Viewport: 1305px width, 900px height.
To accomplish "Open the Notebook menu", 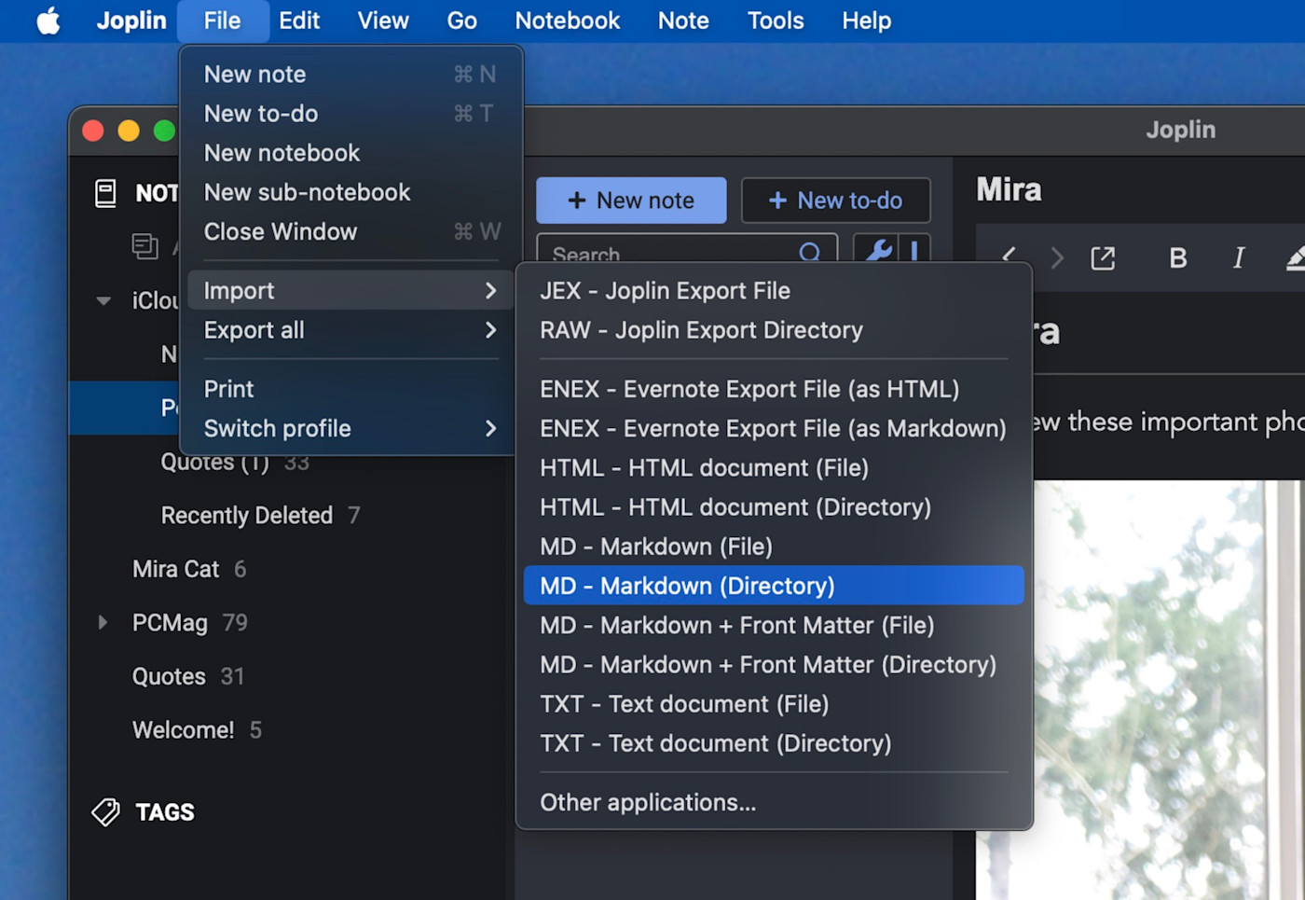I will click(567, 21).
